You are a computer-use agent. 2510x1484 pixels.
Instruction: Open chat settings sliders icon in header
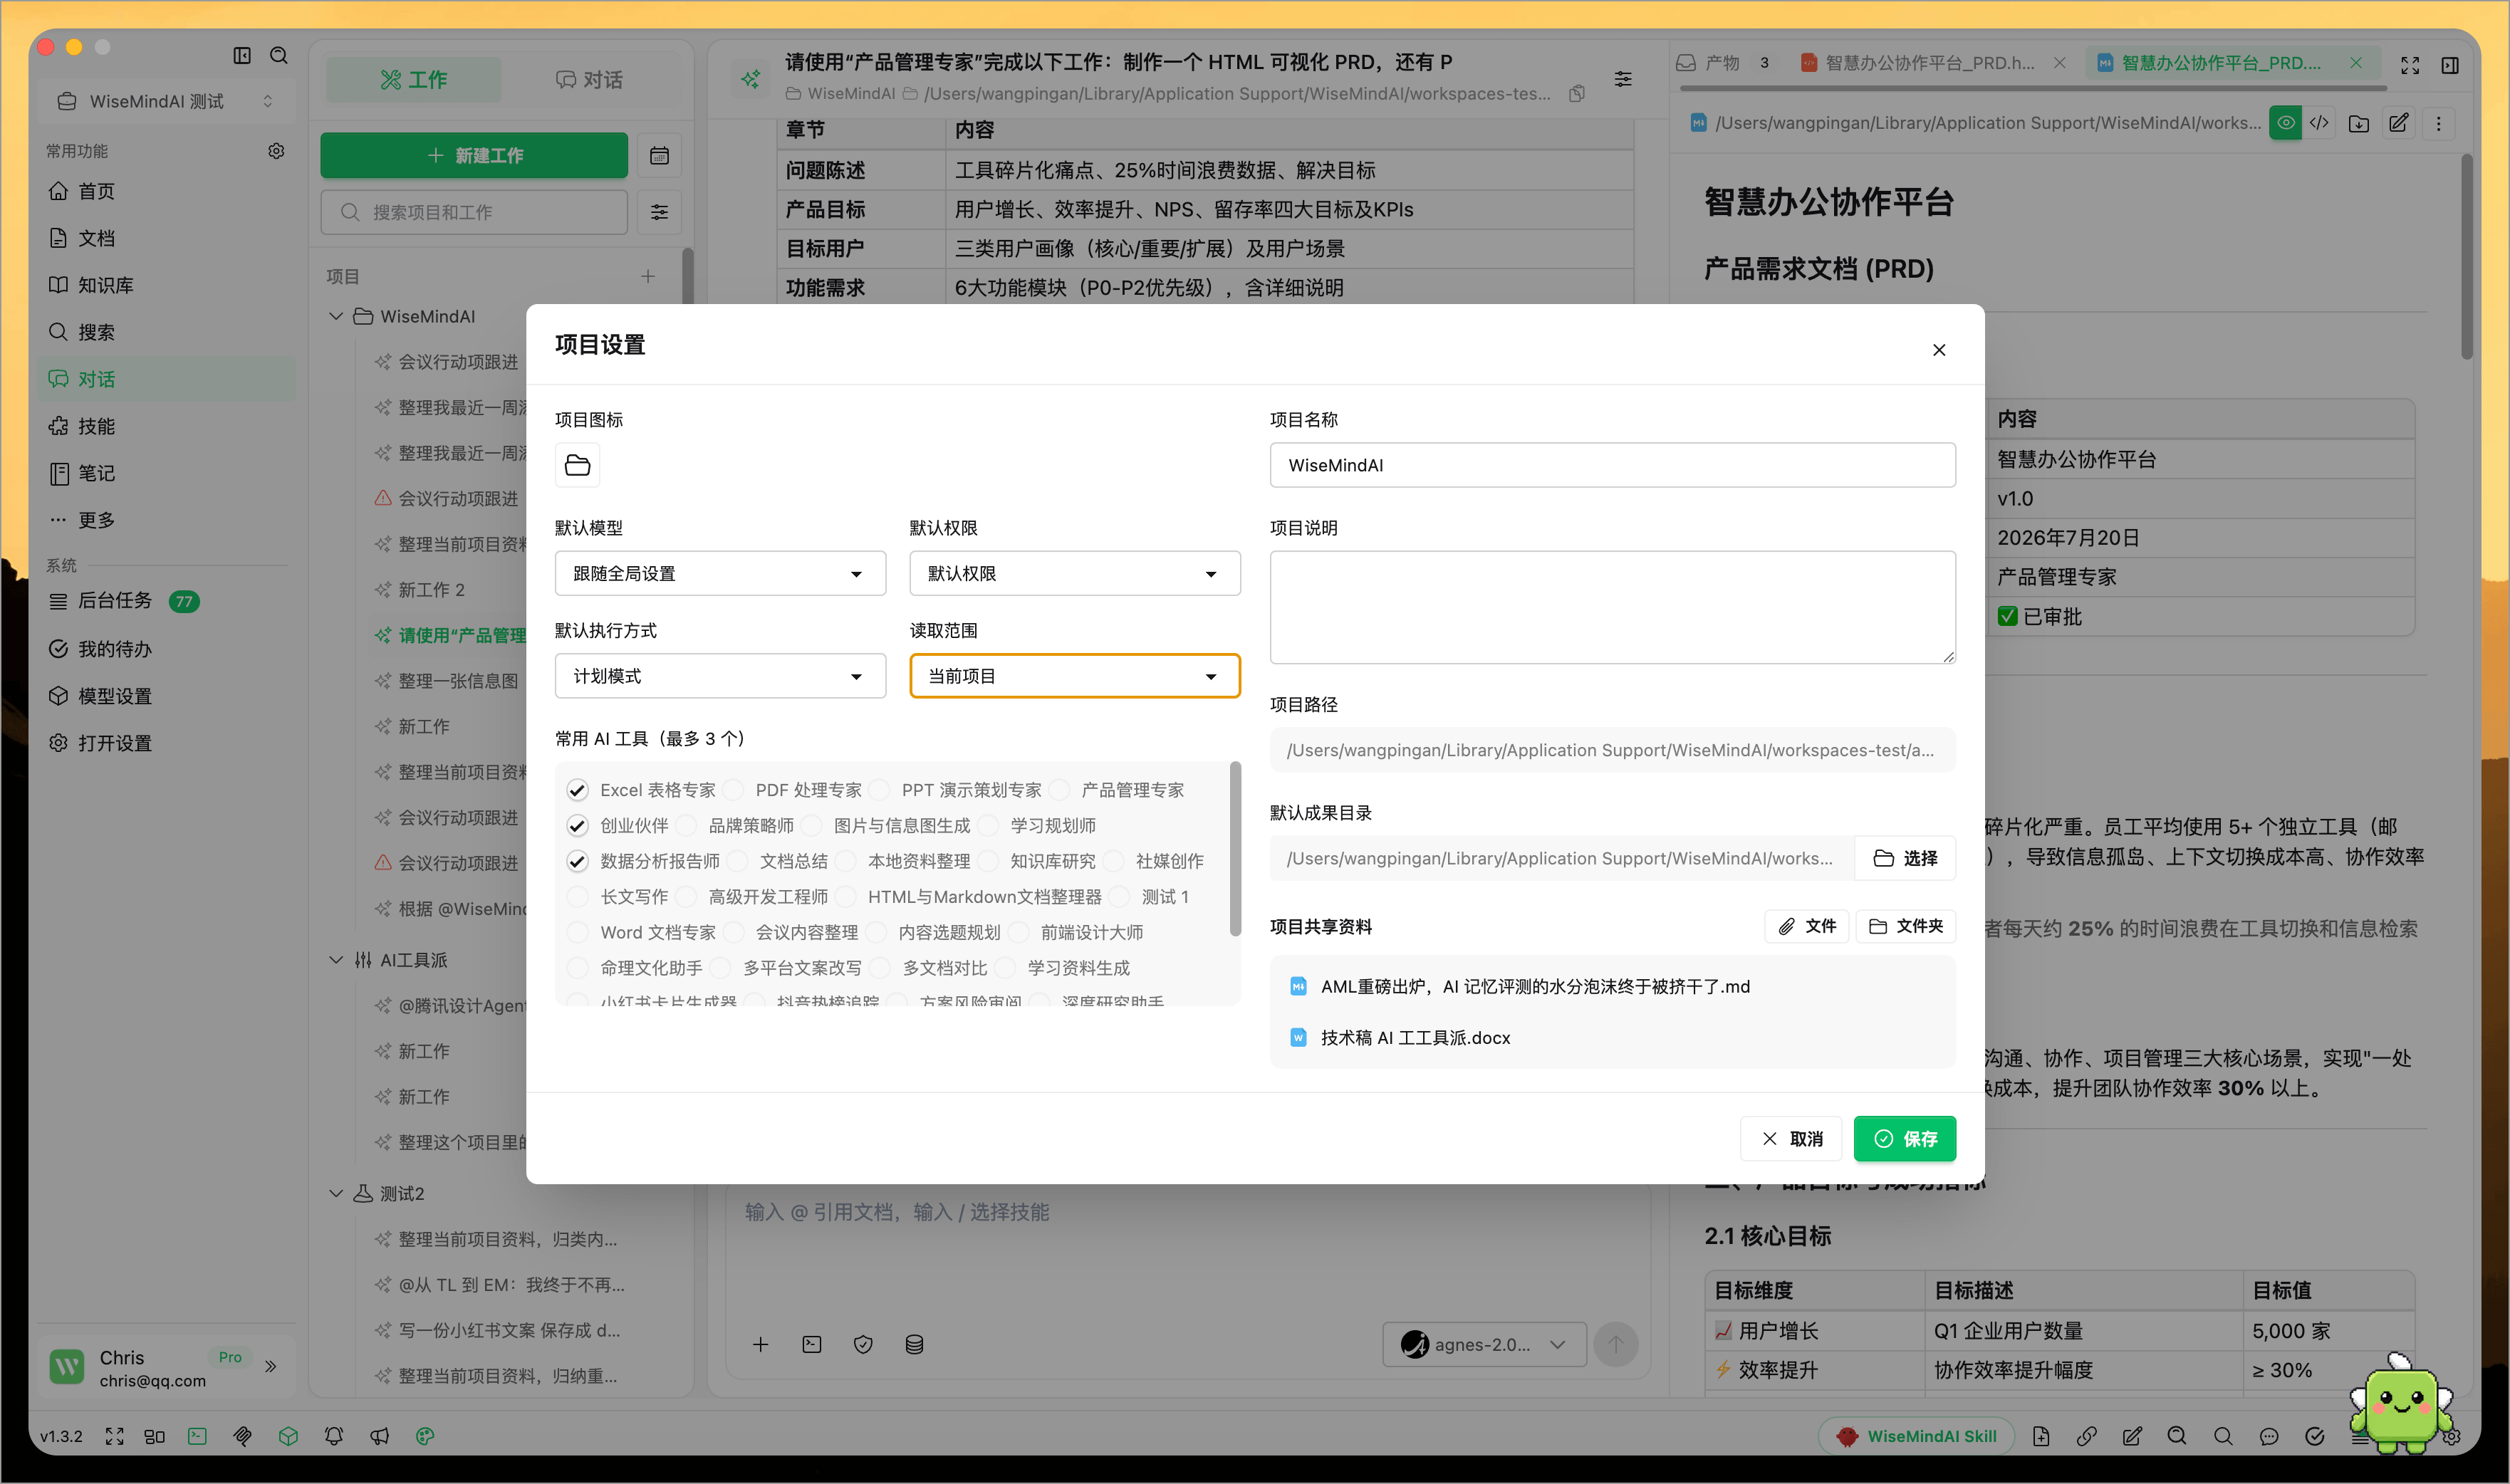(1623, 78)
